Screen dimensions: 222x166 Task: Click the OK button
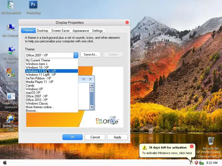click(x=72, y=137)
